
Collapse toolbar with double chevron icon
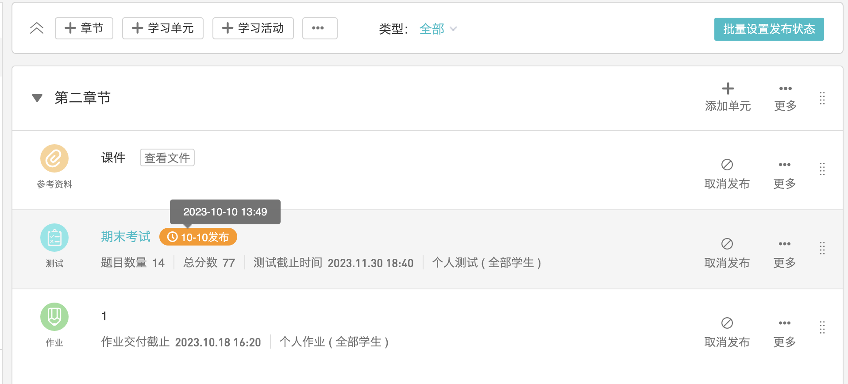click(x=37, y=28)
